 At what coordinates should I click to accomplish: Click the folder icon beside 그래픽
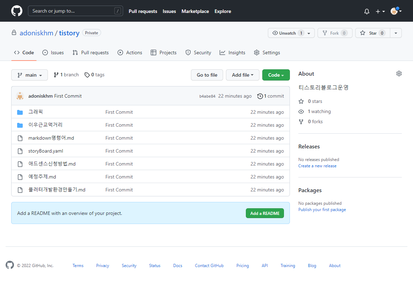pos(20,112)
